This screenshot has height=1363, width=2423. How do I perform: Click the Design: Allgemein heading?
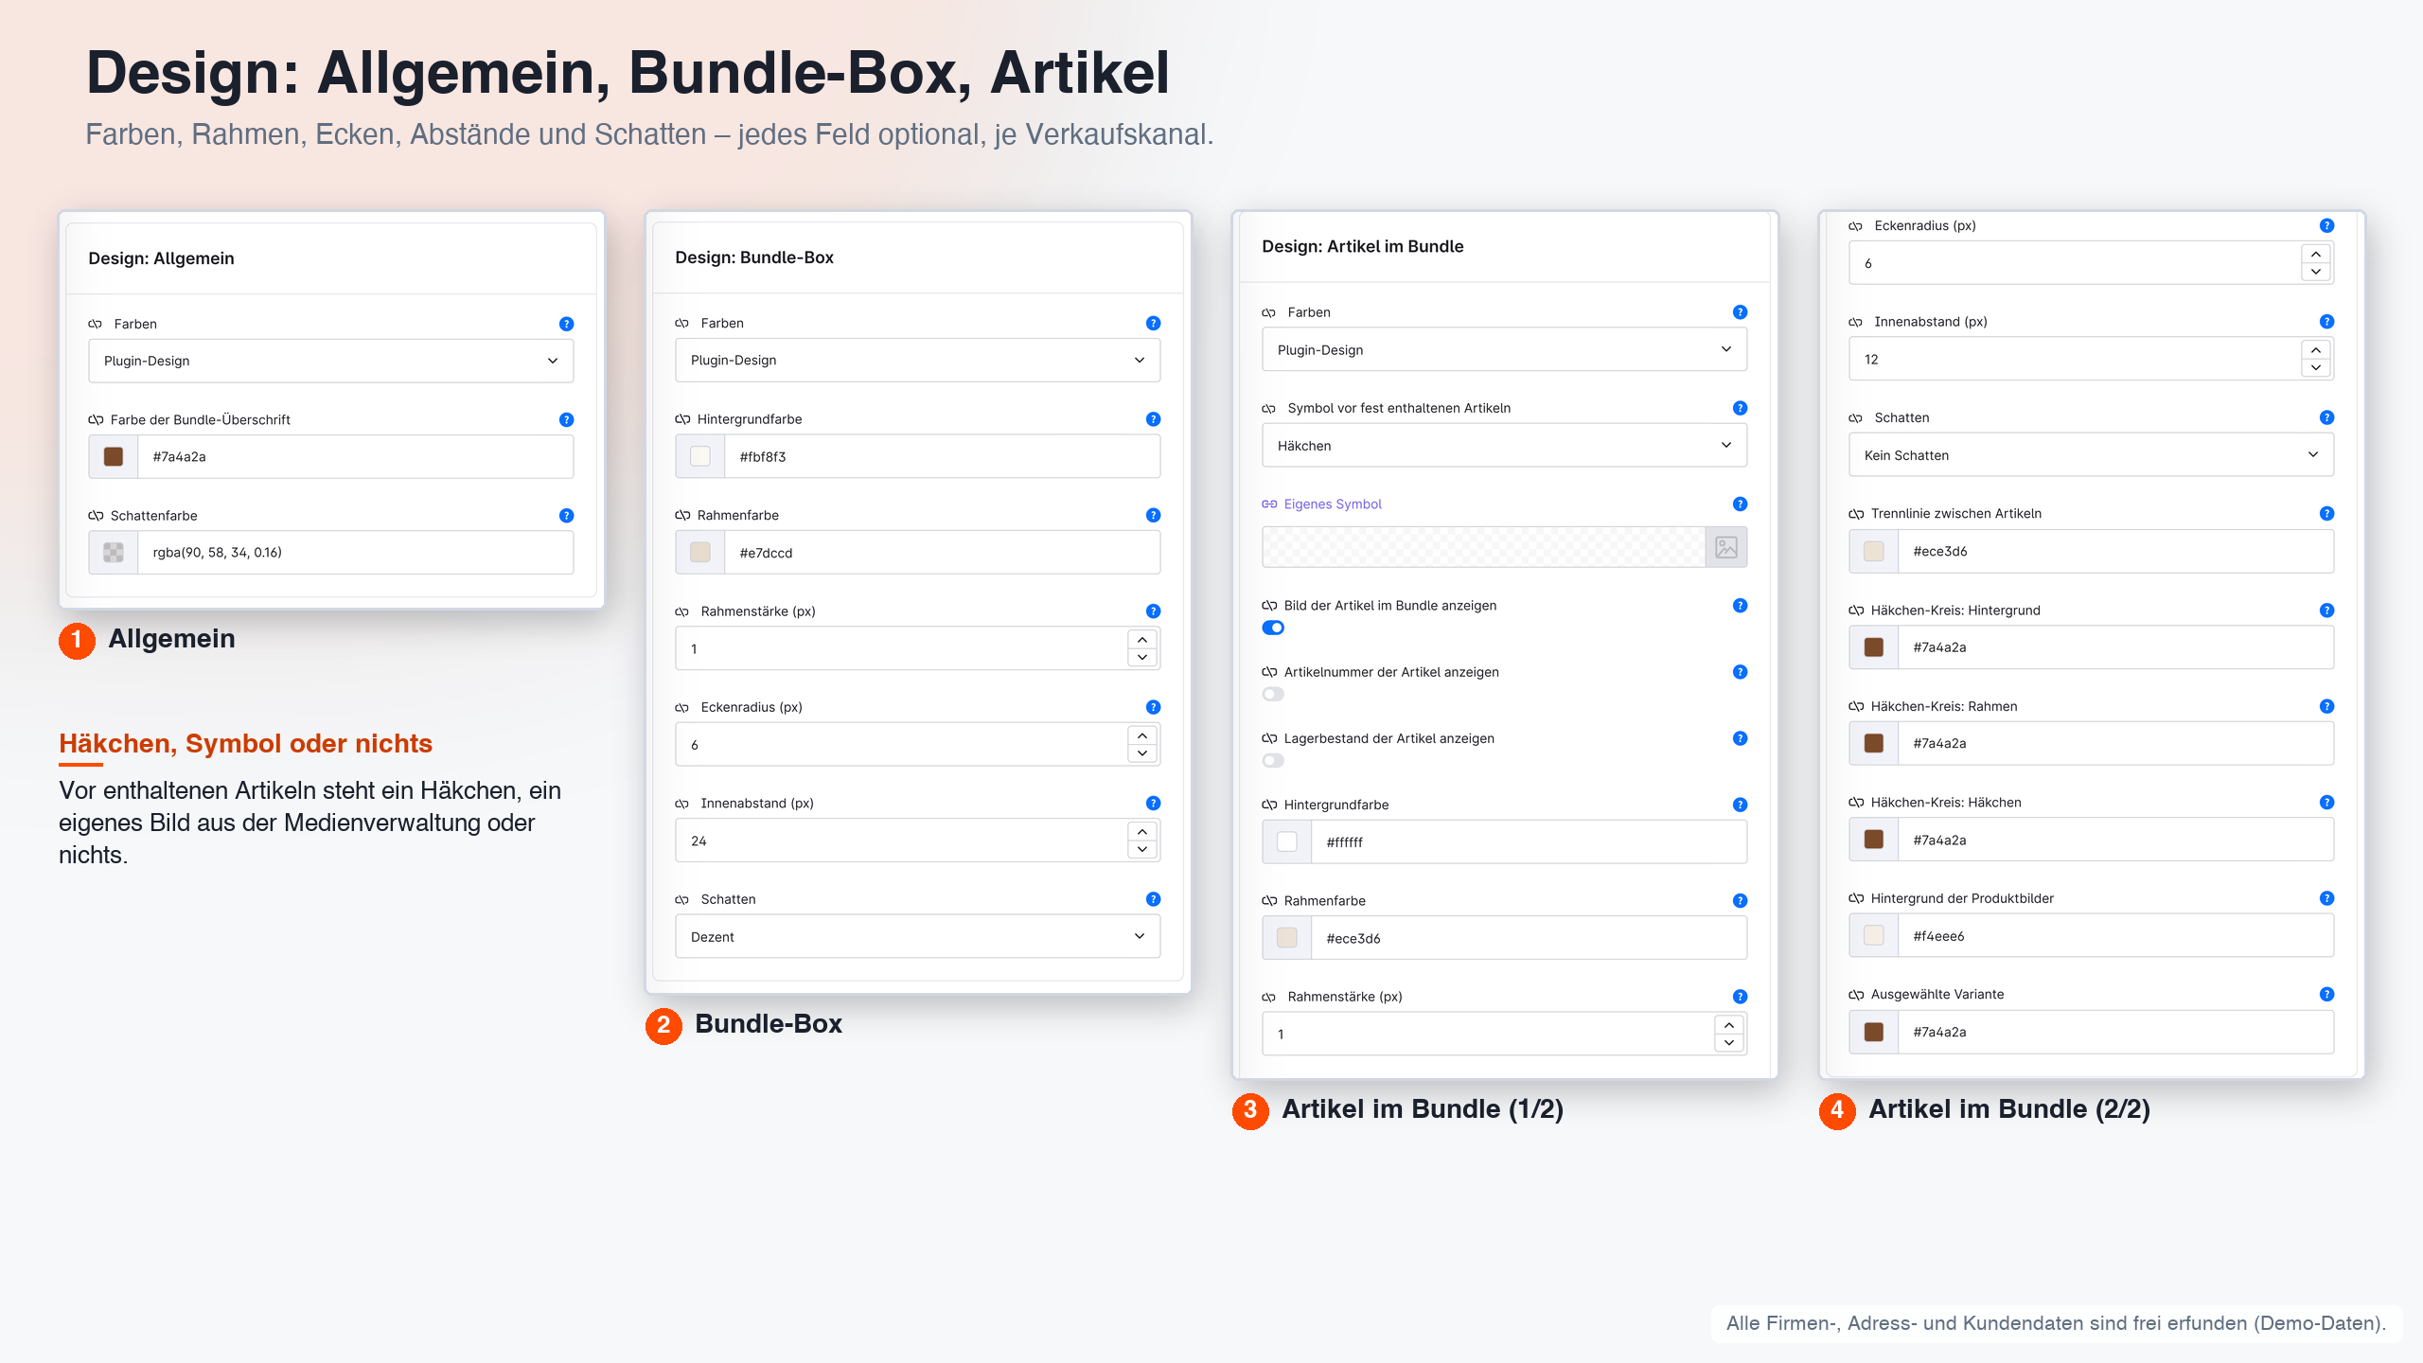161,258
